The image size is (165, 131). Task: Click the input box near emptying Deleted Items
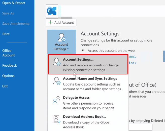click(x=140, y=127)
